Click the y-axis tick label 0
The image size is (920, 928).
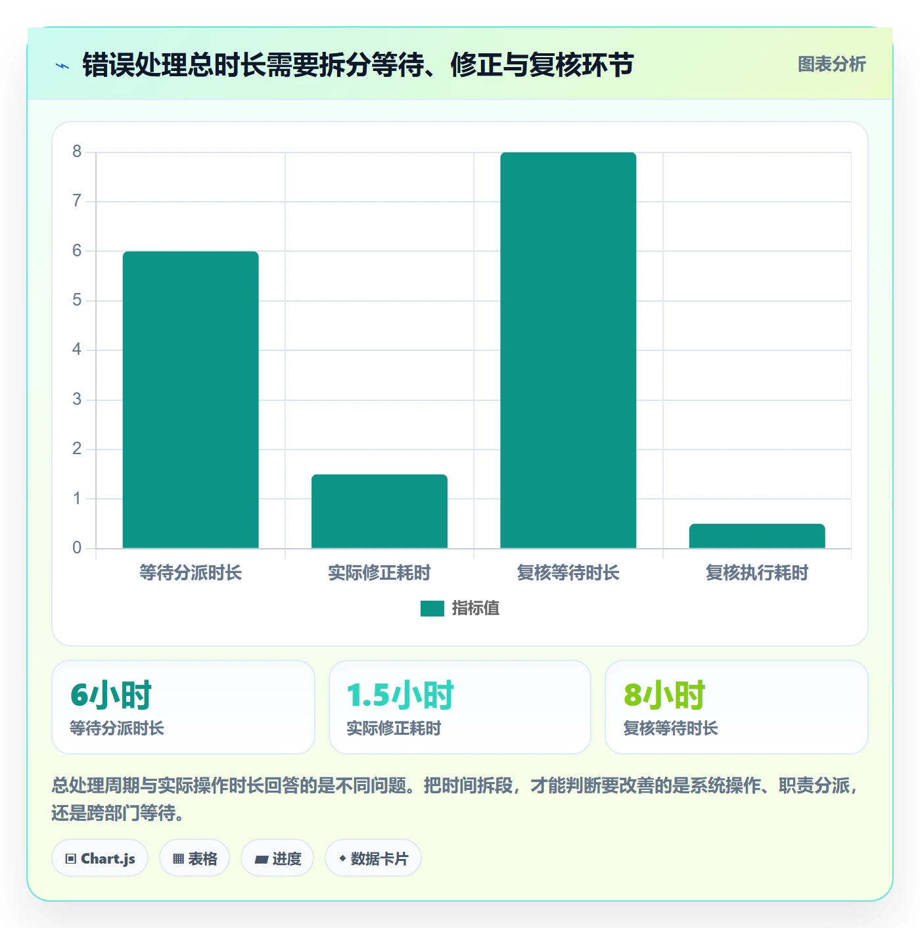click(x=77, y=548)
